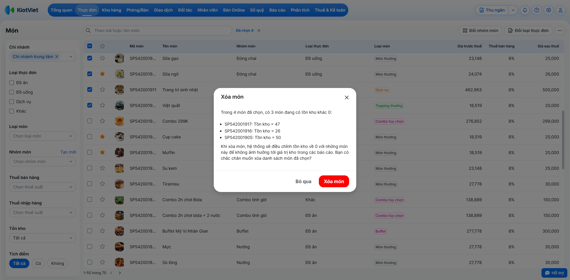Viewport: 570px width, 280px height.
Task: Favorite the Tiramisu item
Action: click(x=102, y=184)
